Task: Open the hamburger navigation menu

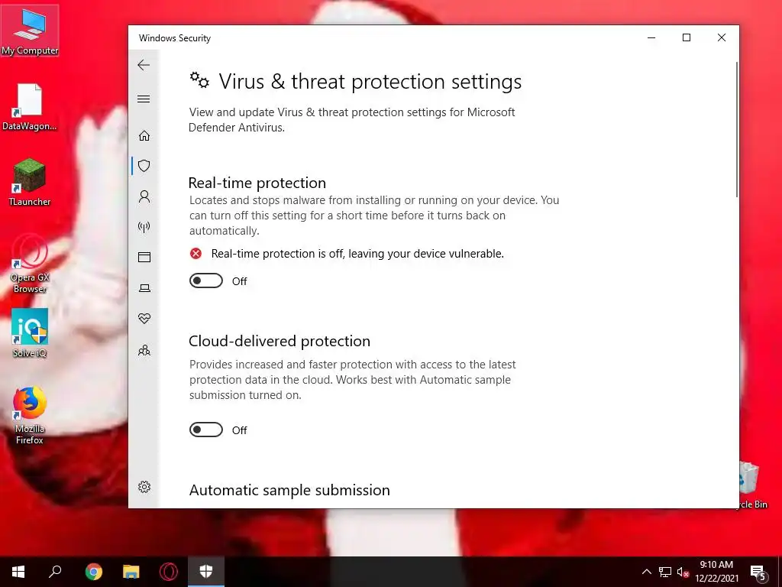Action: pos(144,99)
